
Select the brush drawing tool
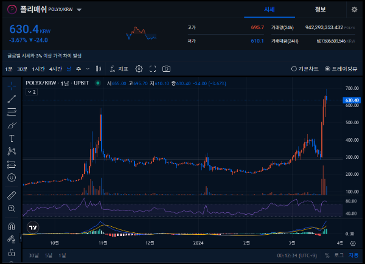click(x=12, y=125)
